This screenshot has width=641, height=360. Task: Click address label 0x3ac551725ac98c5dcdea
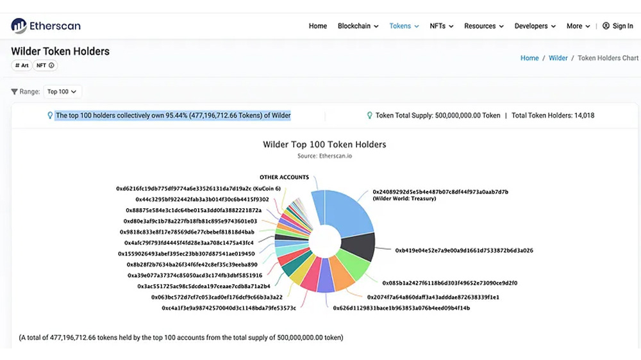point(204,286)
